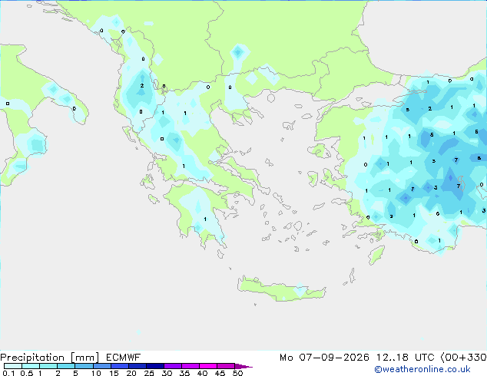Screen dimensions: 487x376
Task: Select the 45 to 50 mm legend swatch
Action: coord(226,366)
